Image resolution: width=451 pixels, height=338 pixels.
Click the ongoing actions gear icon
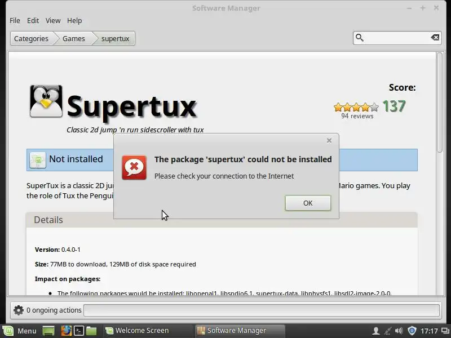pos(19,310)
